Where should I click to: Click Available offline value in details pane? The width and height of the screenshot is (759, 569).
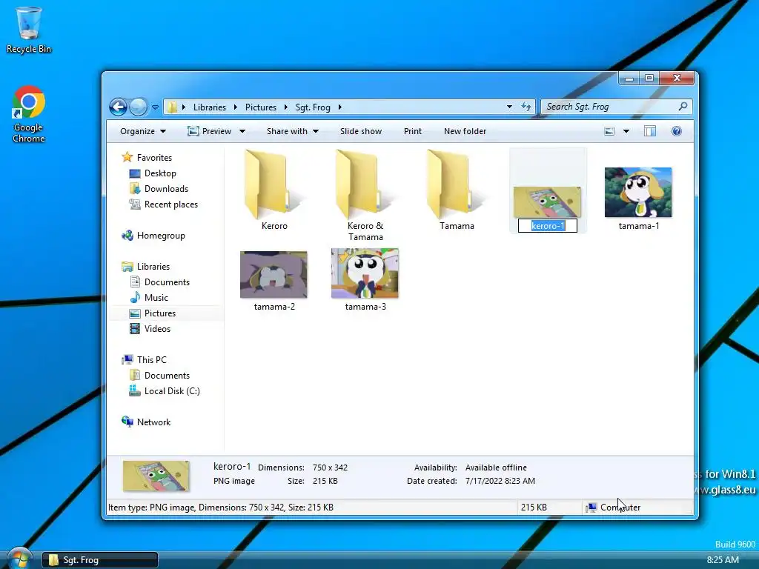[496, 467]
